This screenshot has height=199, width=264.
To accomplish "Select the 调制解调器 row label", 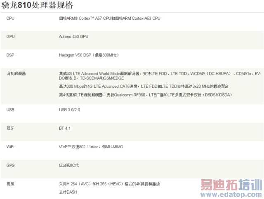I will point(16,73).
